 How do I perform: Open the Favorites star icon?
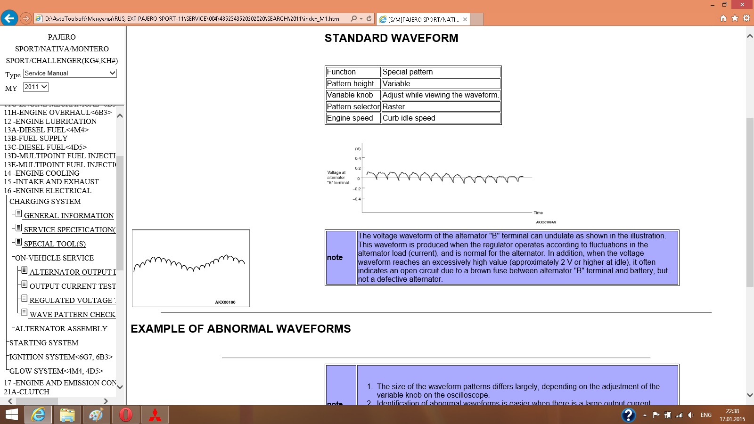click(x=735, y=18)
